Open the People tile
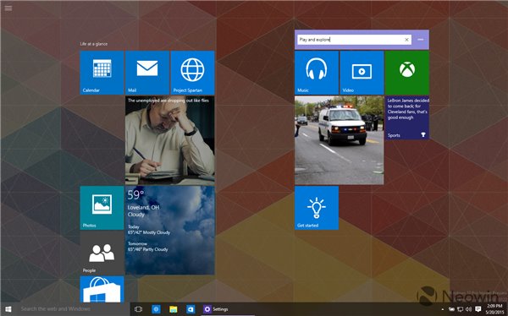The height and width of the screenshot is (316, 508). (102, 253)
